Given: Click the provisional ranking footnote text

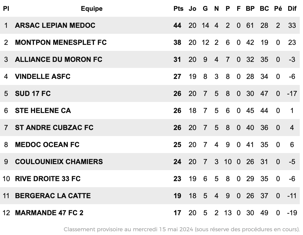Looking at the screenshot, I should point(182,229).
